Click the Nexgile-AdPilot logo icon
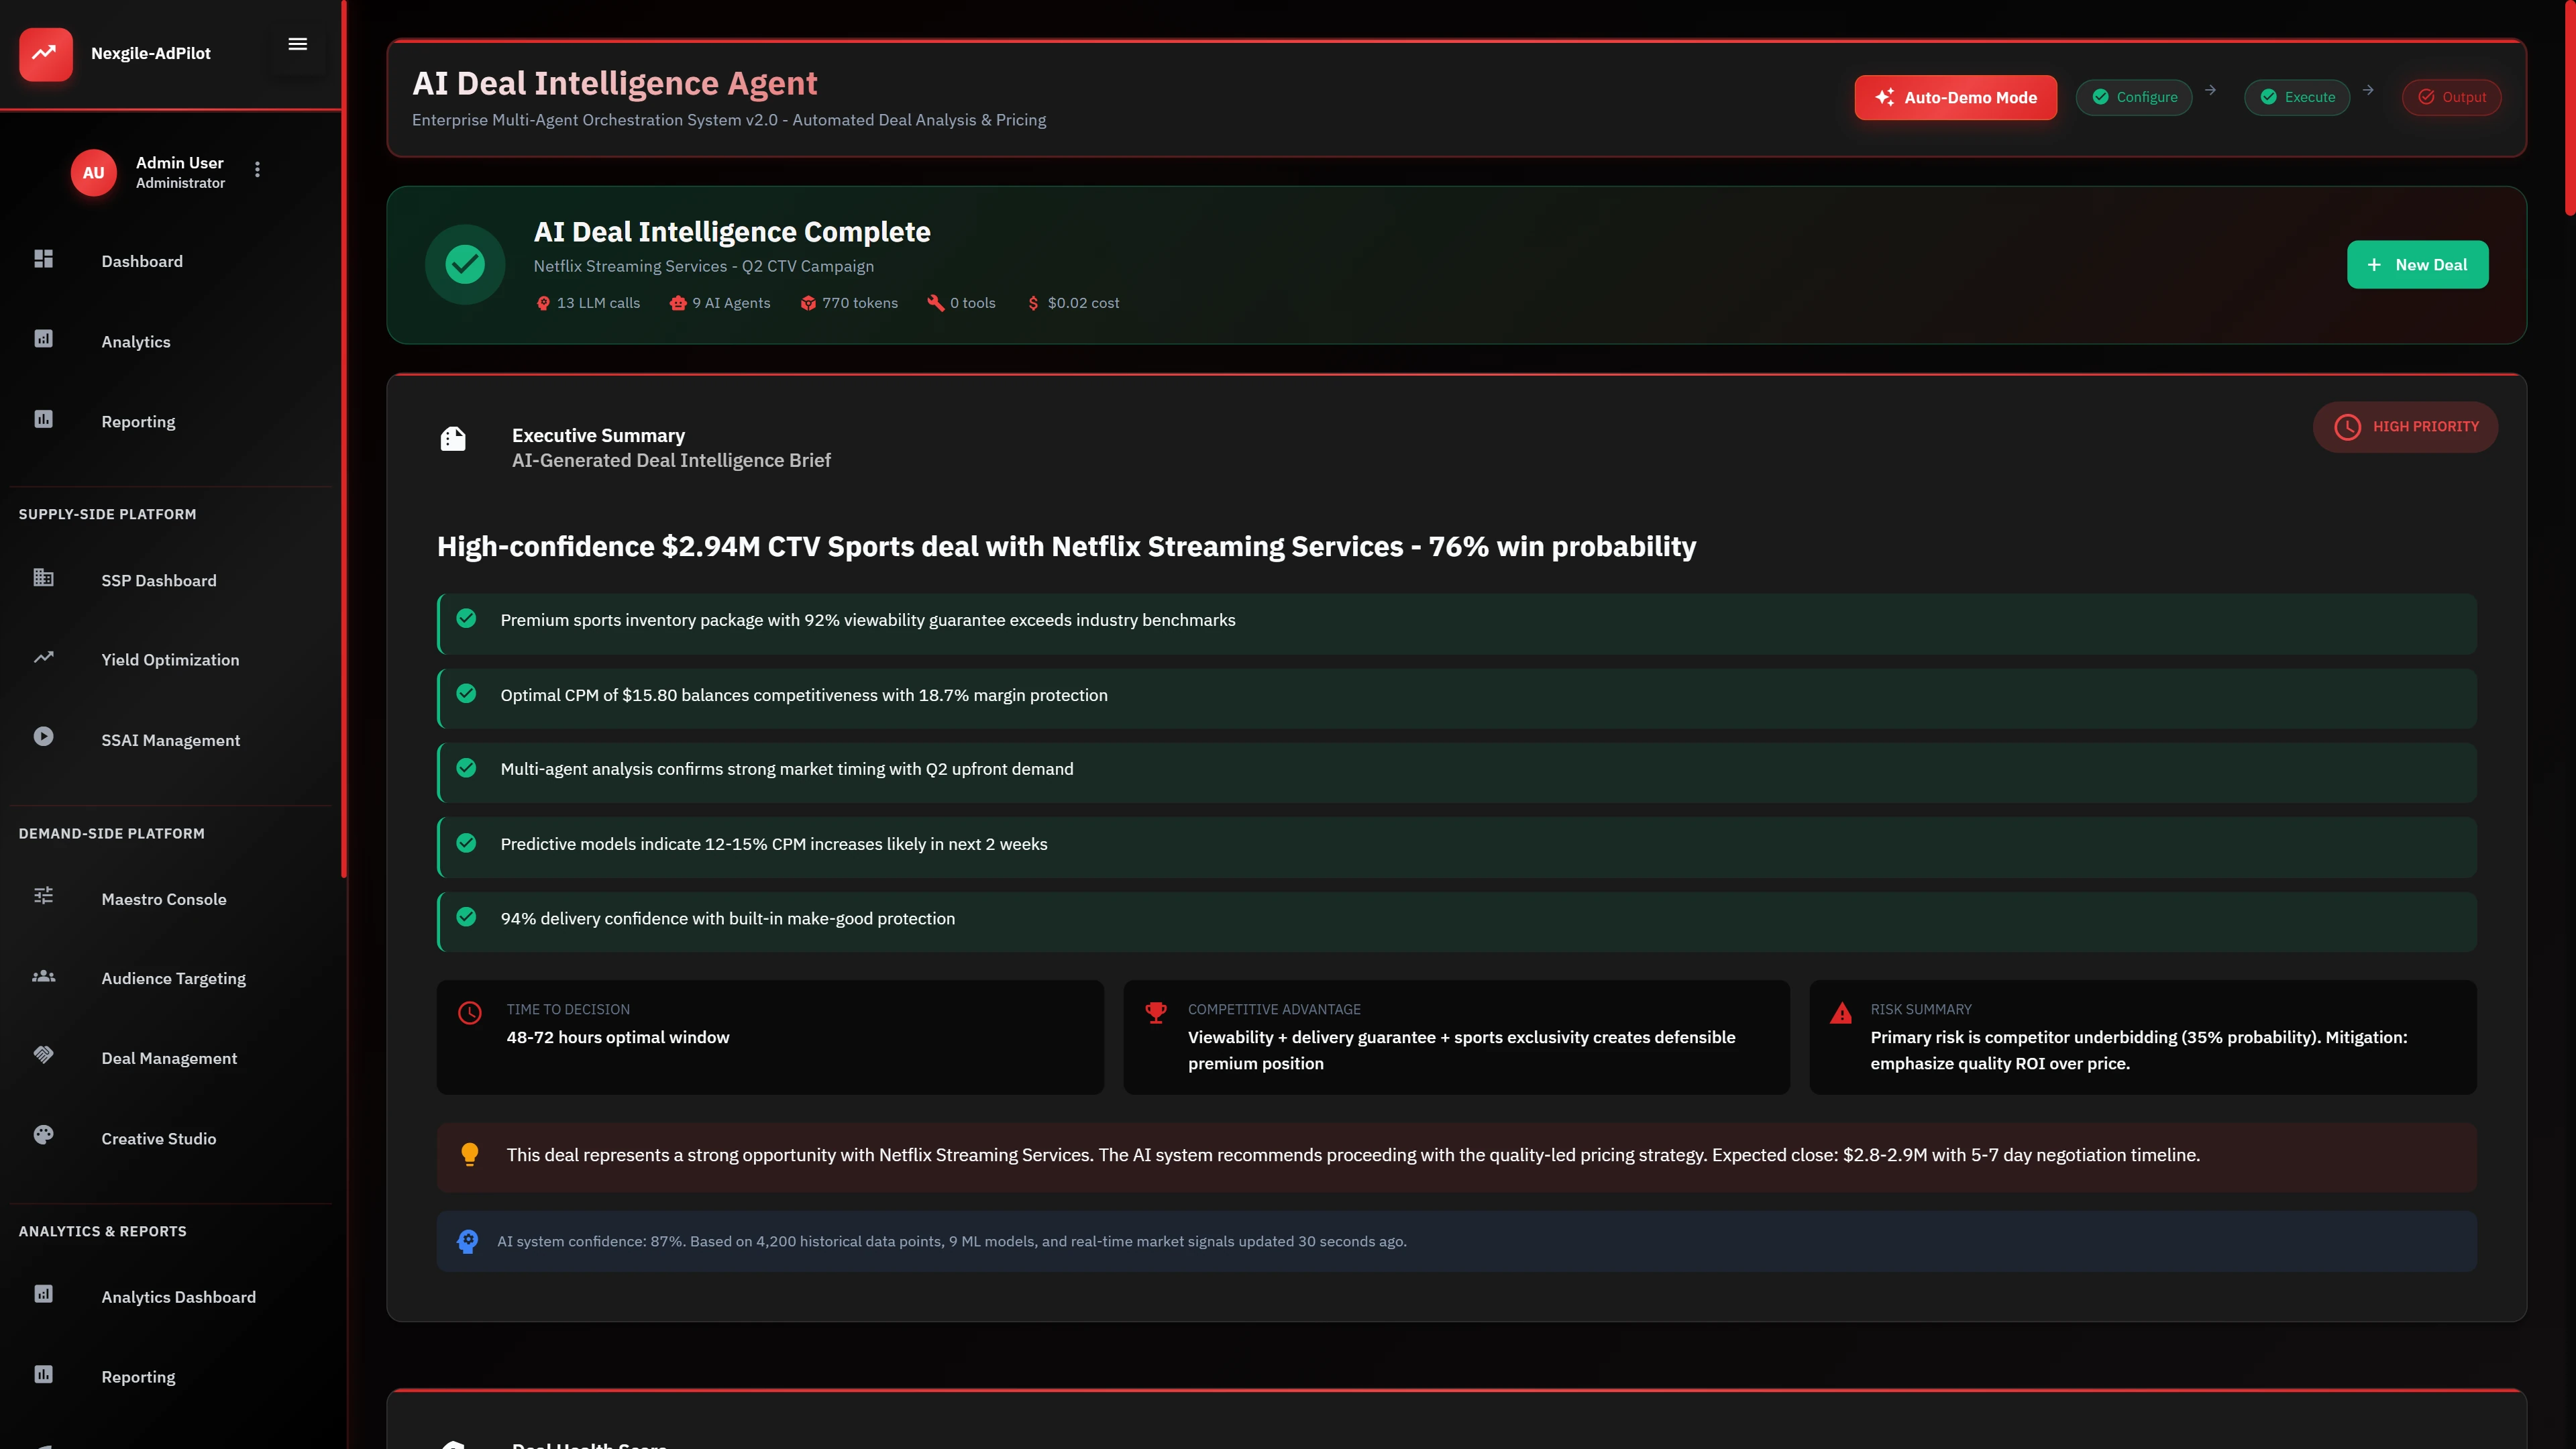 coord(45,53)
